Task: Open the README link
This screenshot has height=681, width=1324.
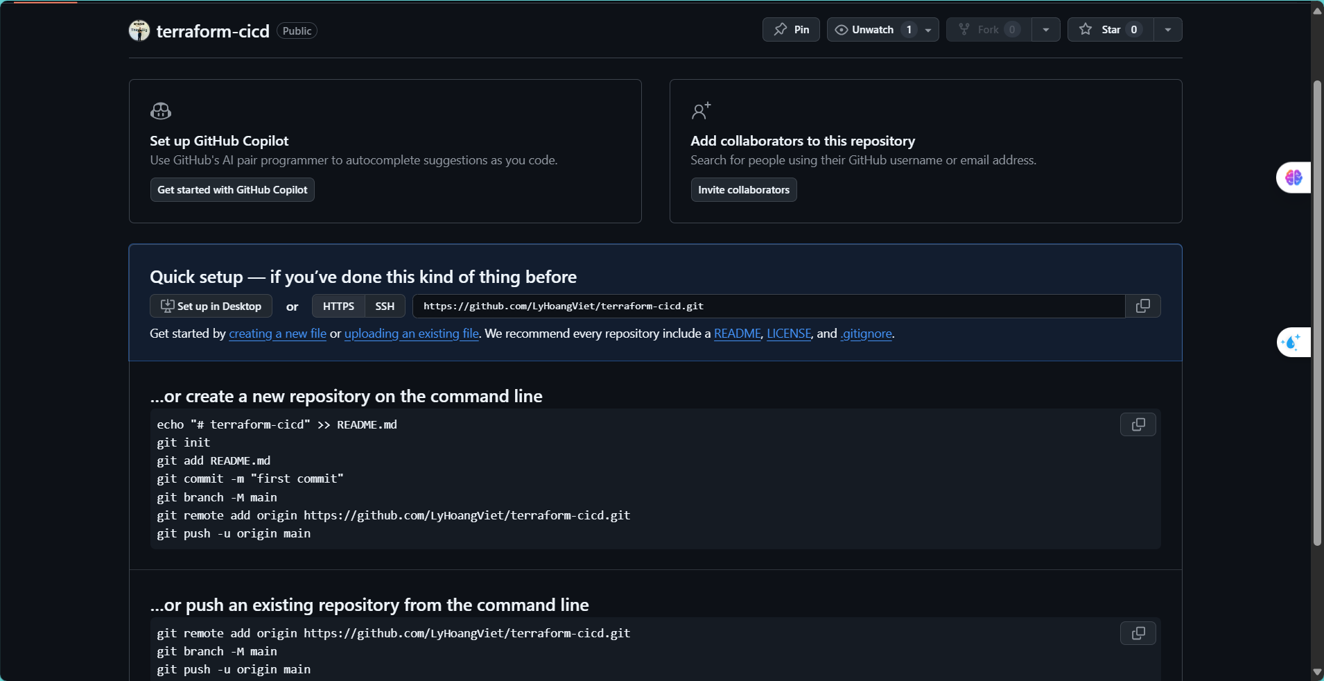Action: pos(738,334)
